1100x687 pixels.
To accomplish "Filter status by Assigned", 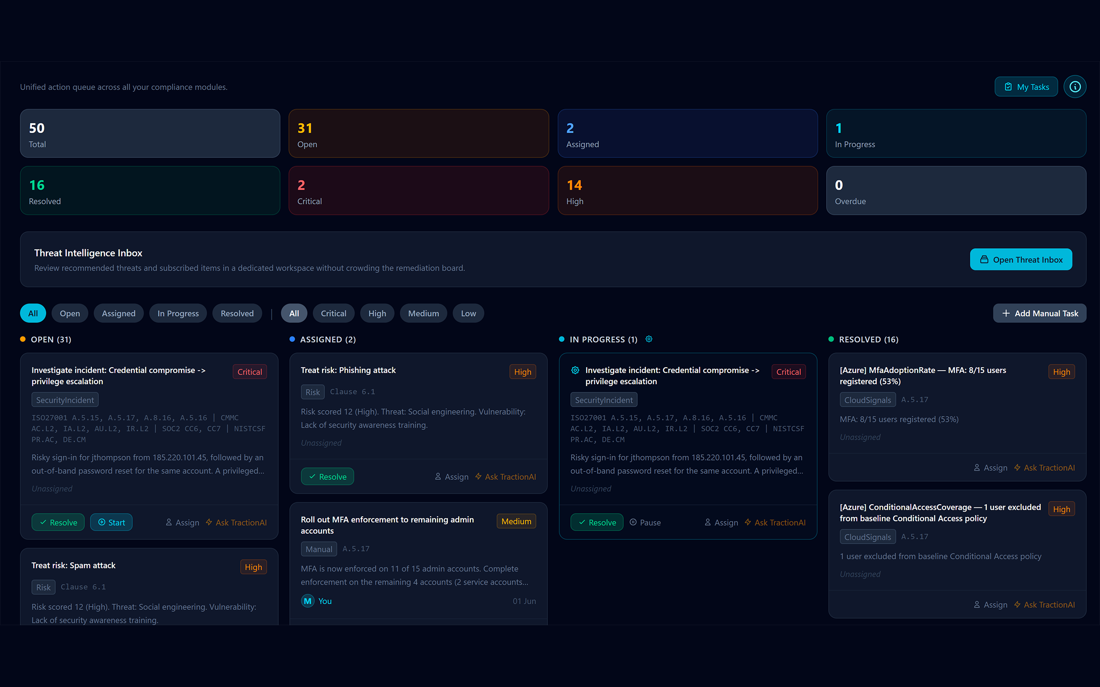I will point(118,313).
